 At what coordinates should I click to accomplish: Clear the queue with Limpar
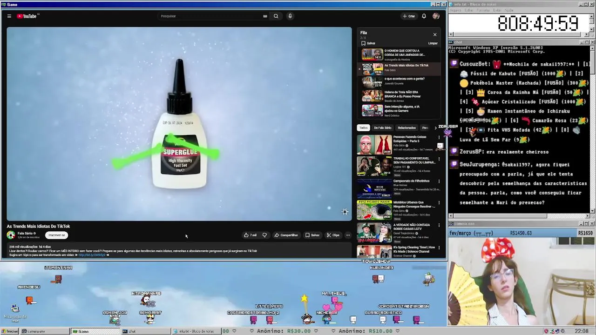433,43
